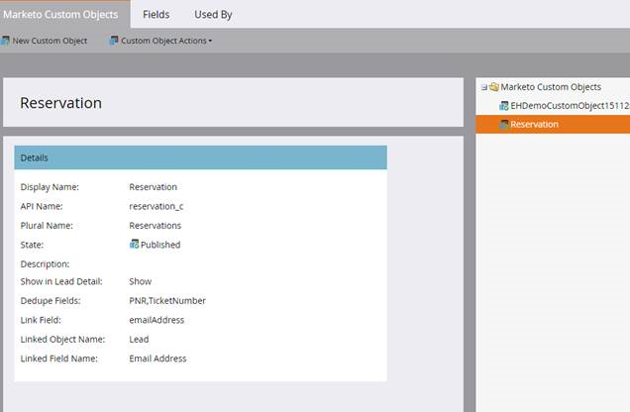Viewport: 630px width, 412px height.
Task: Click the State label
Action: 32,245
